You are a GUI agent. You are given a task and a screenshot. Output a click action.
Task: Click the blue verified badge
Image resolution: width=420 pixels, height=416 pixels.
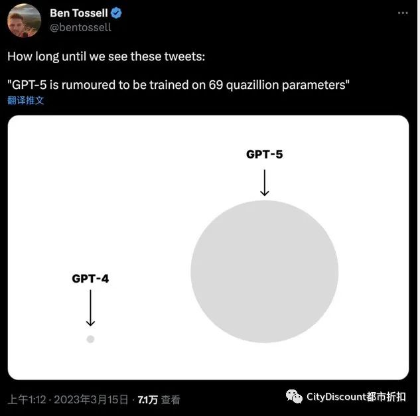pos(116,13)
